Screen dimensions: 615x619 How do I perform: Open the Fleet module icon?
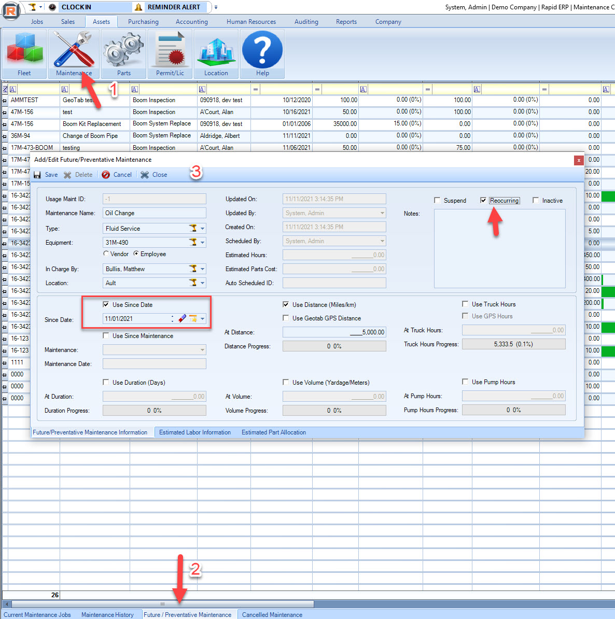click(x=24, y=54)
